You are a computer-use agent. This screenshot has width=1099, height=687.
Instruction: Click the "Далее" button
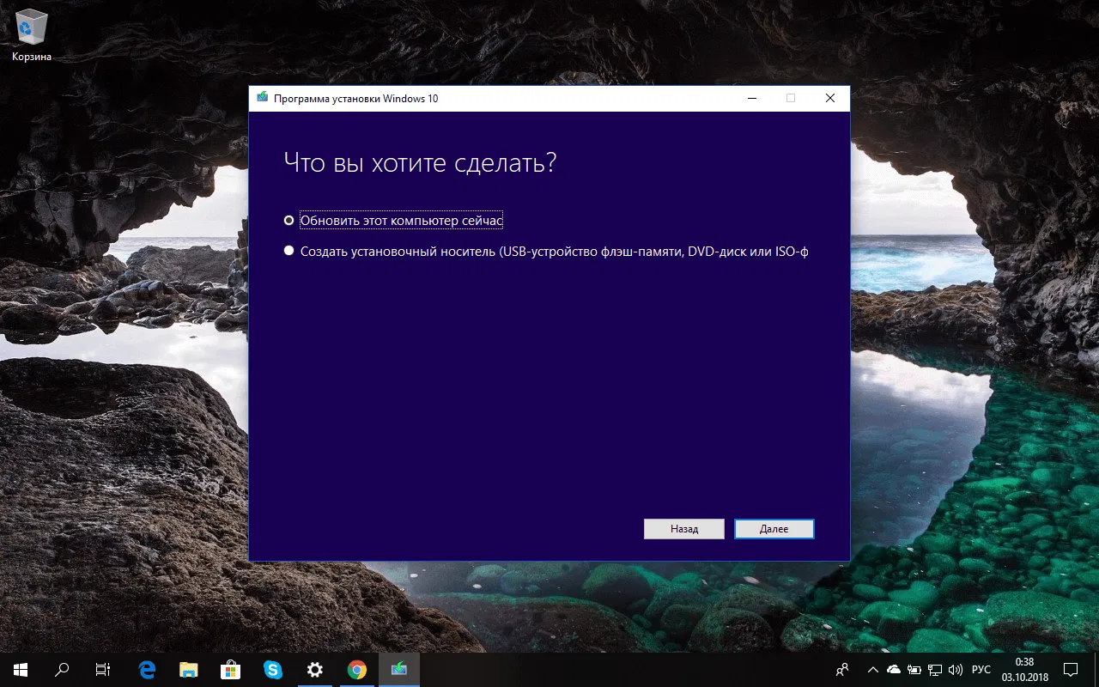pos(774,529)
